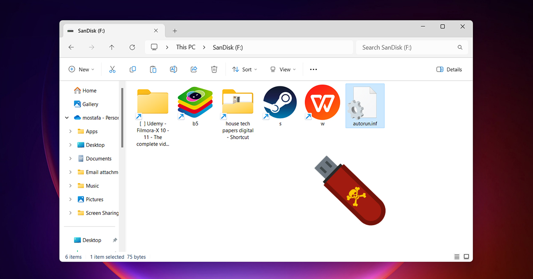Click the search magnifier icon
533x279 pixels.
[x=460, y=47]
